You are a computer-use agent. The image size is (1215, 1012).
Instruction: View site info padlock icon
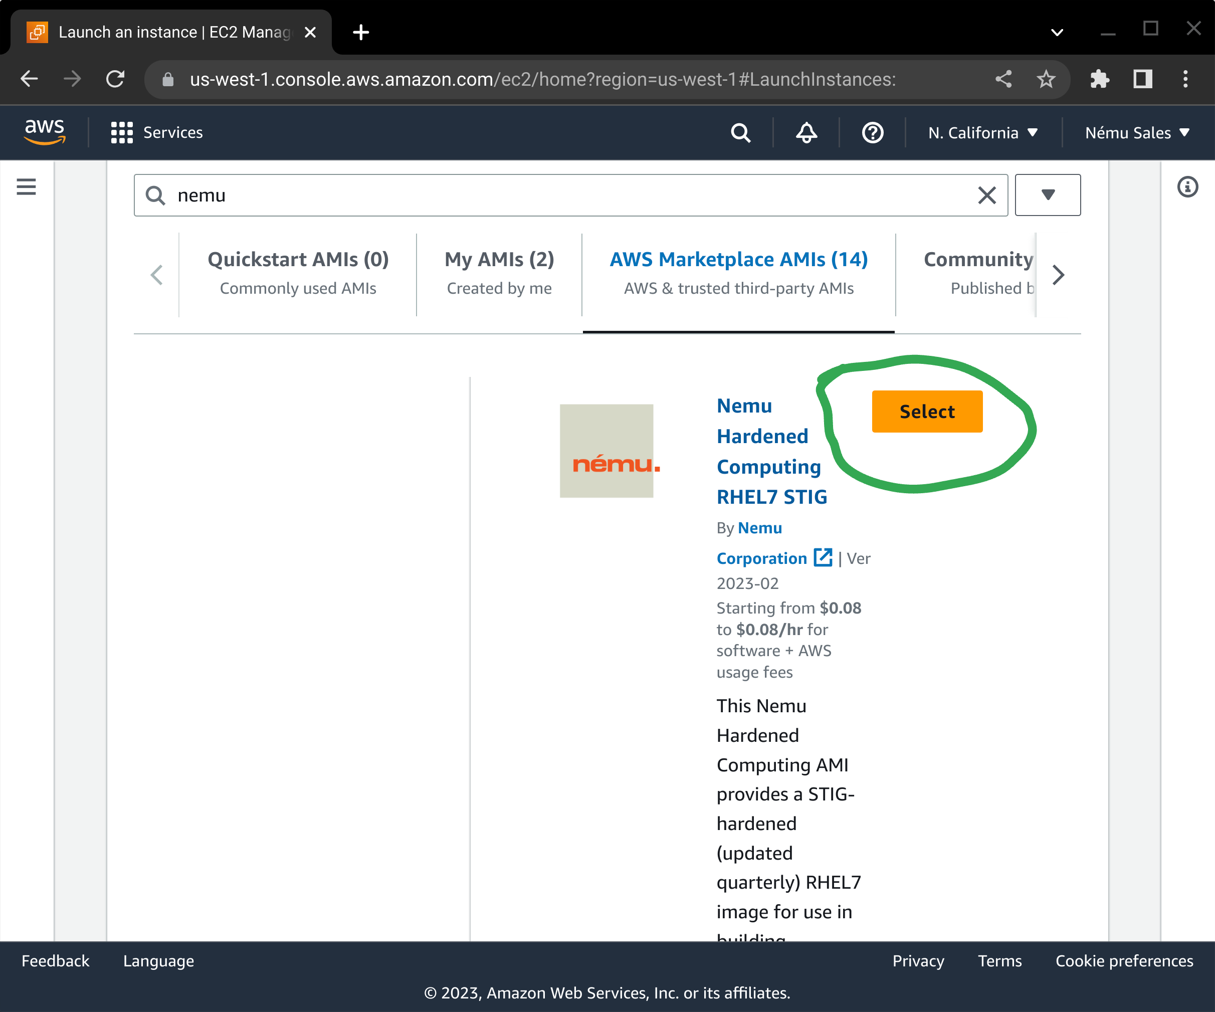(x=168, y=79)
